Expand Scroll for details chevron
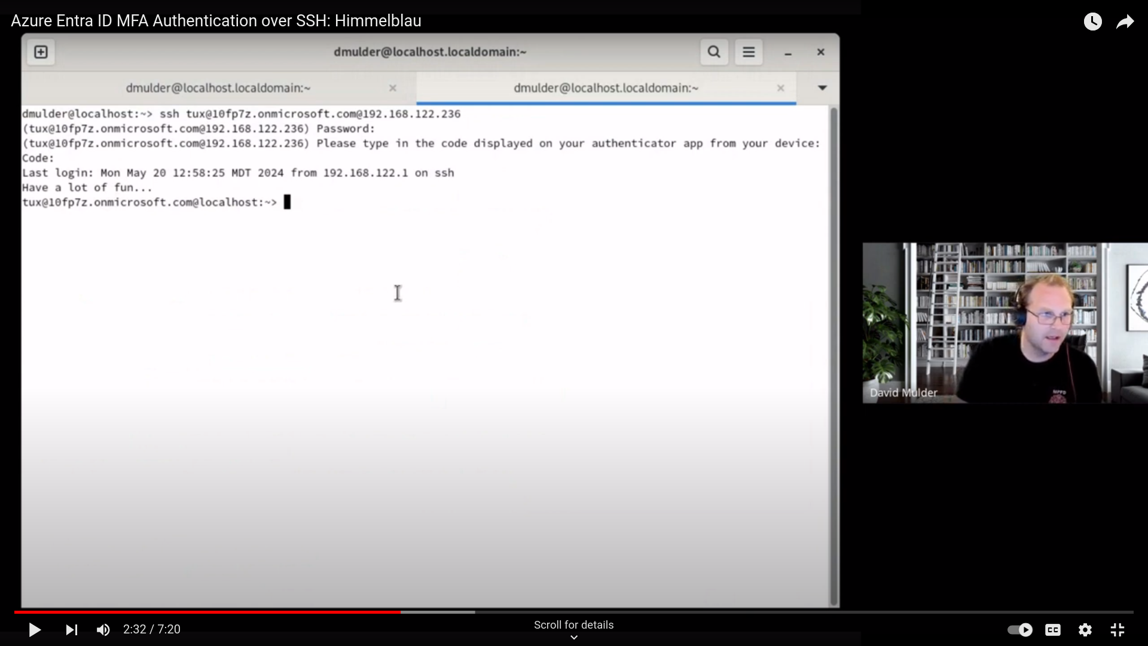 574,637
